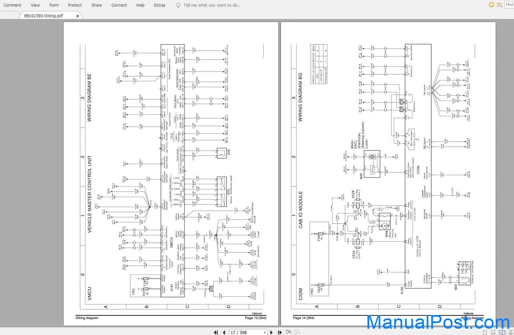Open the Extras menu
The height and width of the screenshot is (335, 514).
click(x=159, y=5)
